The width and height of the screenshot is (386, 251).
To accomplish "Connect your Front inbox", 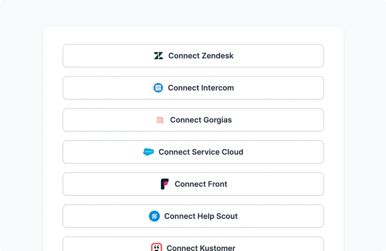I will coord(193,184).
